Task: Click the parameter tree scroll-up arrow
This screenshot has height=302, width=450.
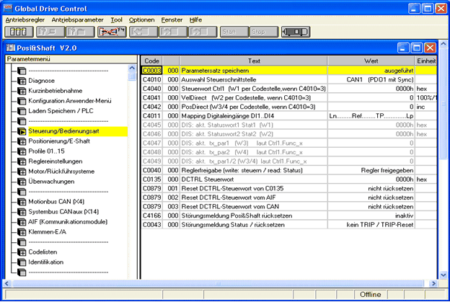Action: tap(132, 69)
